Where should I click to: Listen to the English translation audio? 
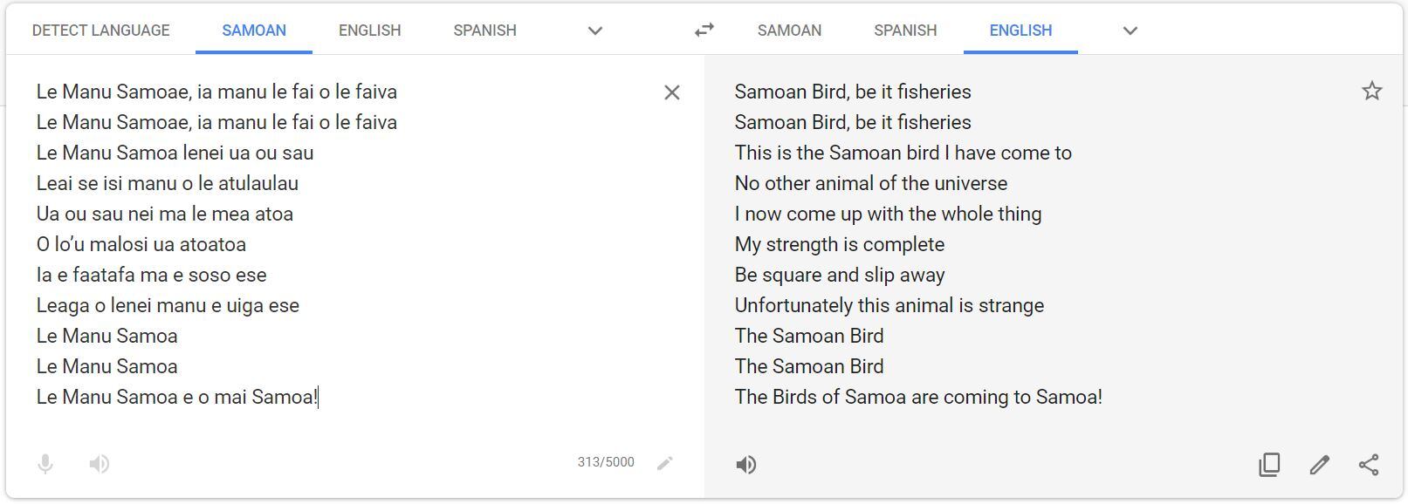coord(746,465)
